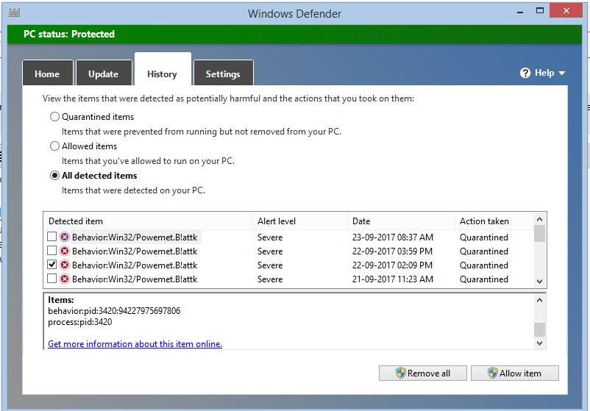The height and width of the screenshot is (411, 590).
Task: Minimize the Windows Defender window
Action: [520, 11]
